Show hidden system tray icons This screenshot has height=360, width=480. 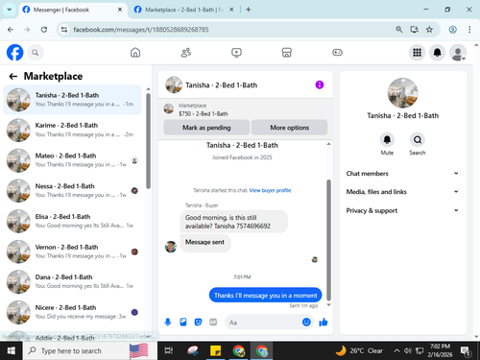[x=396, y=350]
